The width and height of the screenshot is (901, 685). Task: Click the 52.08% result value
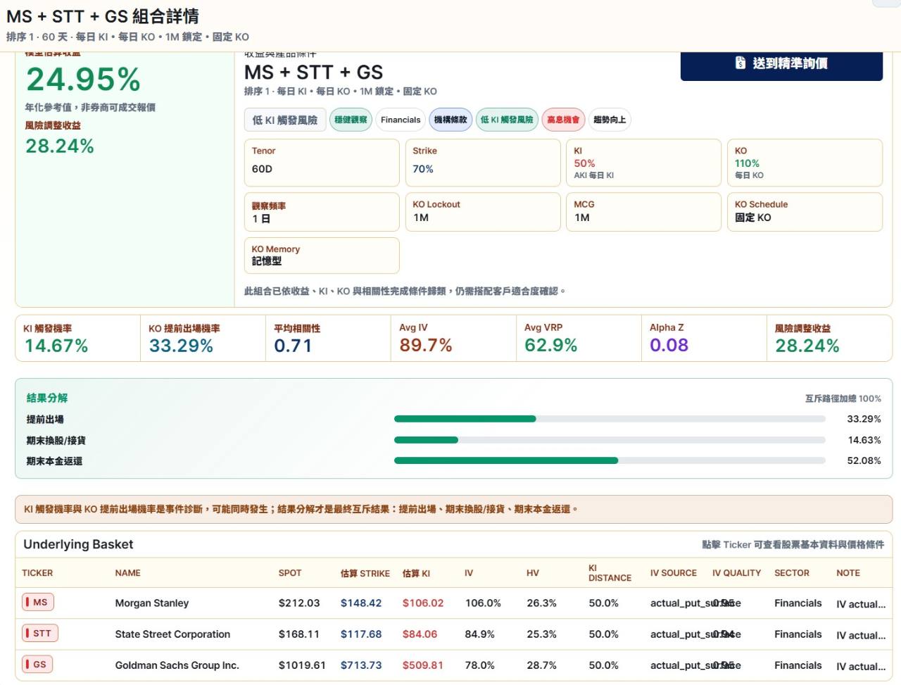864,460
